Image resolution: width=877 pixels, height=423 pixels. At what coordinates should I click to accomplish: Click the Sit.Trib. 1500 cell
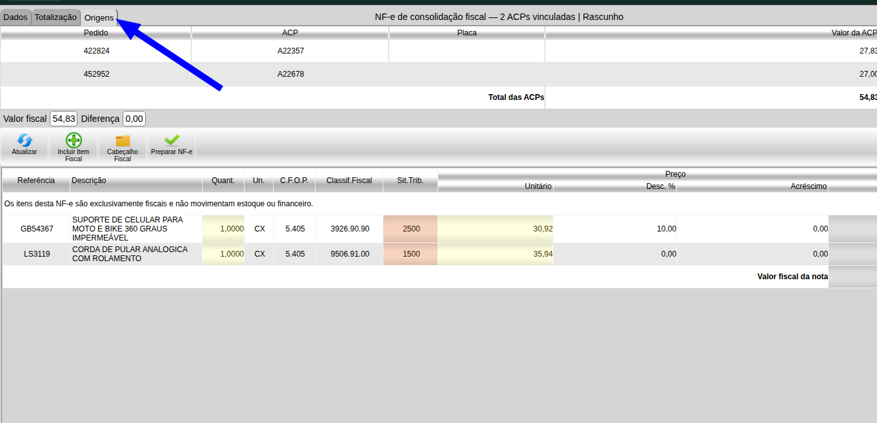[410, 254]
